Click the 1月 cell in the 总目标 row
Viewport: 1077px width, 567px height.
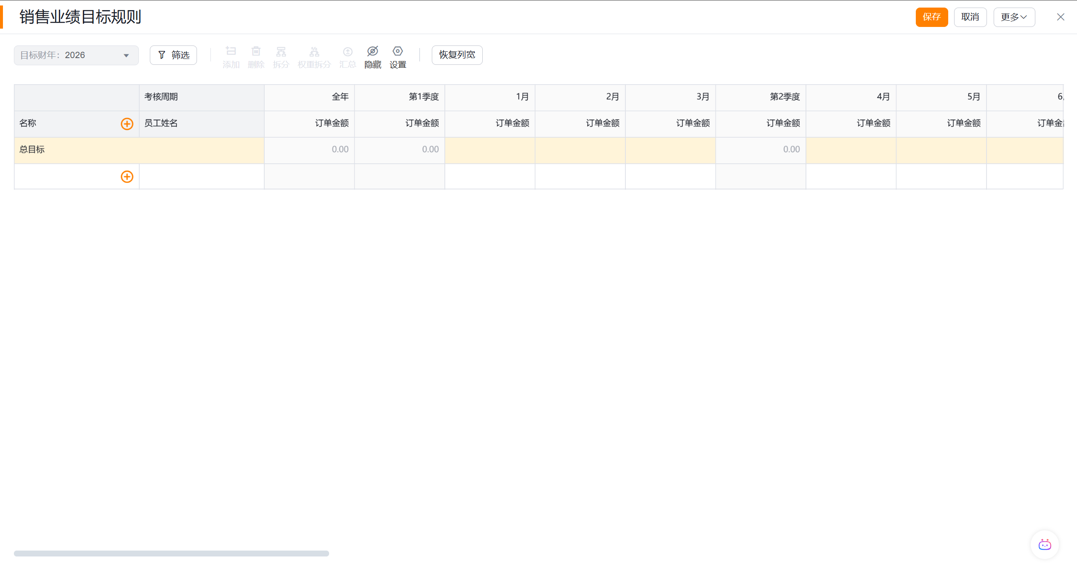489,150
